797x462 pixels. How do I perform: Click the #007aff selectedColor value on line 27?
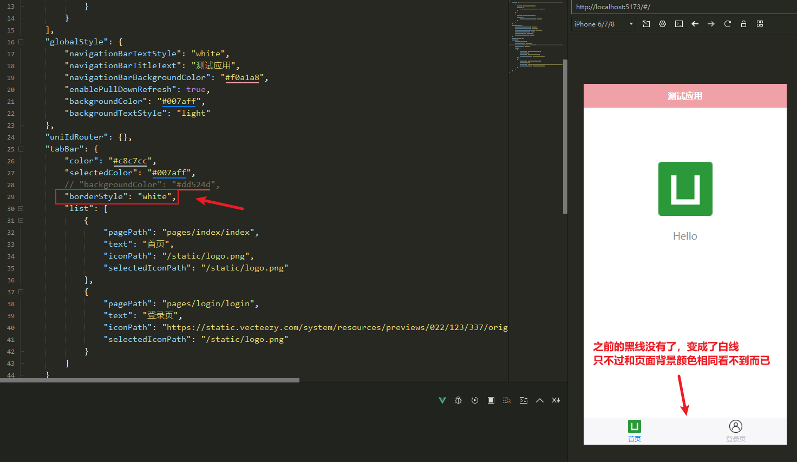point(169,173)
